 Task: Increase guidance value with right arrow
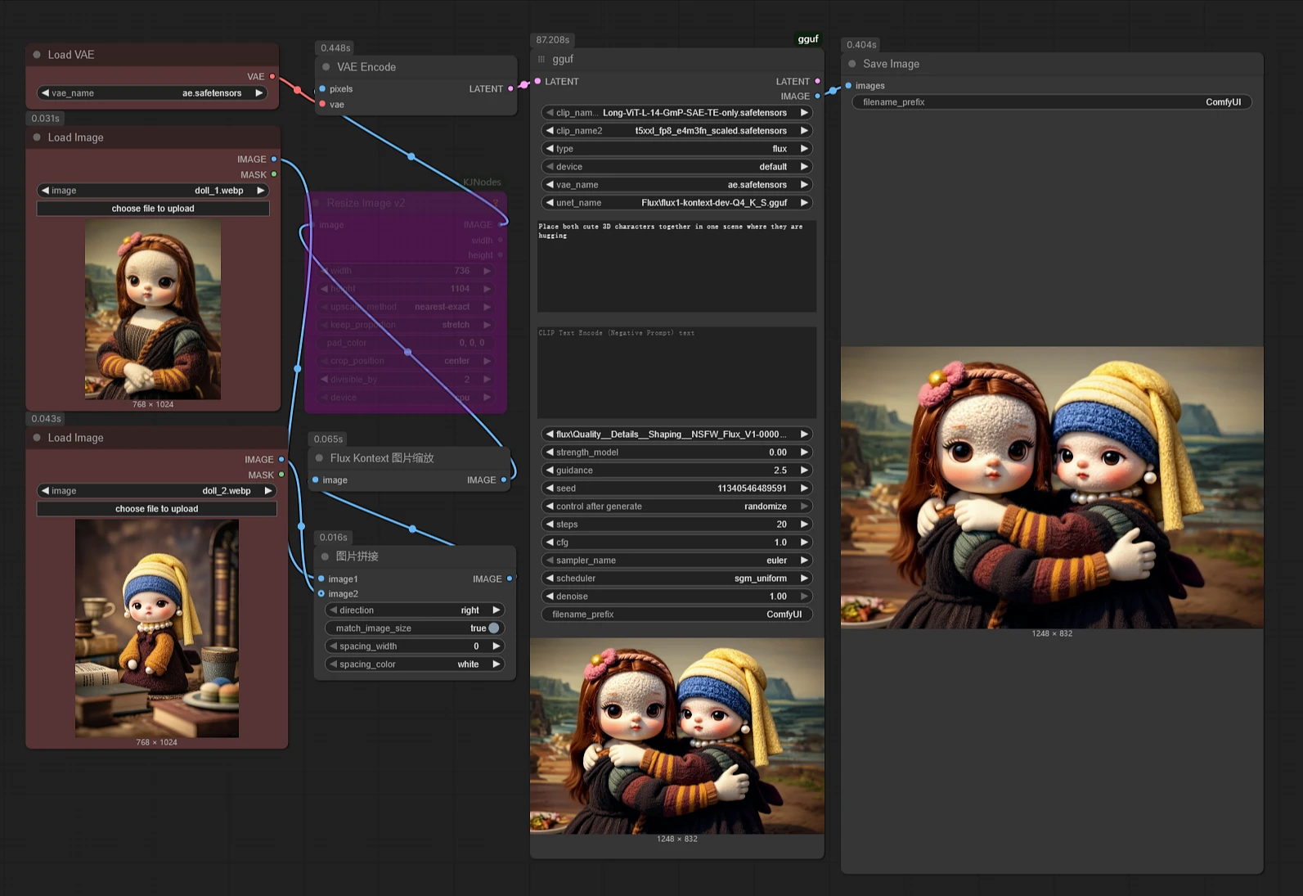click(804, 471)
